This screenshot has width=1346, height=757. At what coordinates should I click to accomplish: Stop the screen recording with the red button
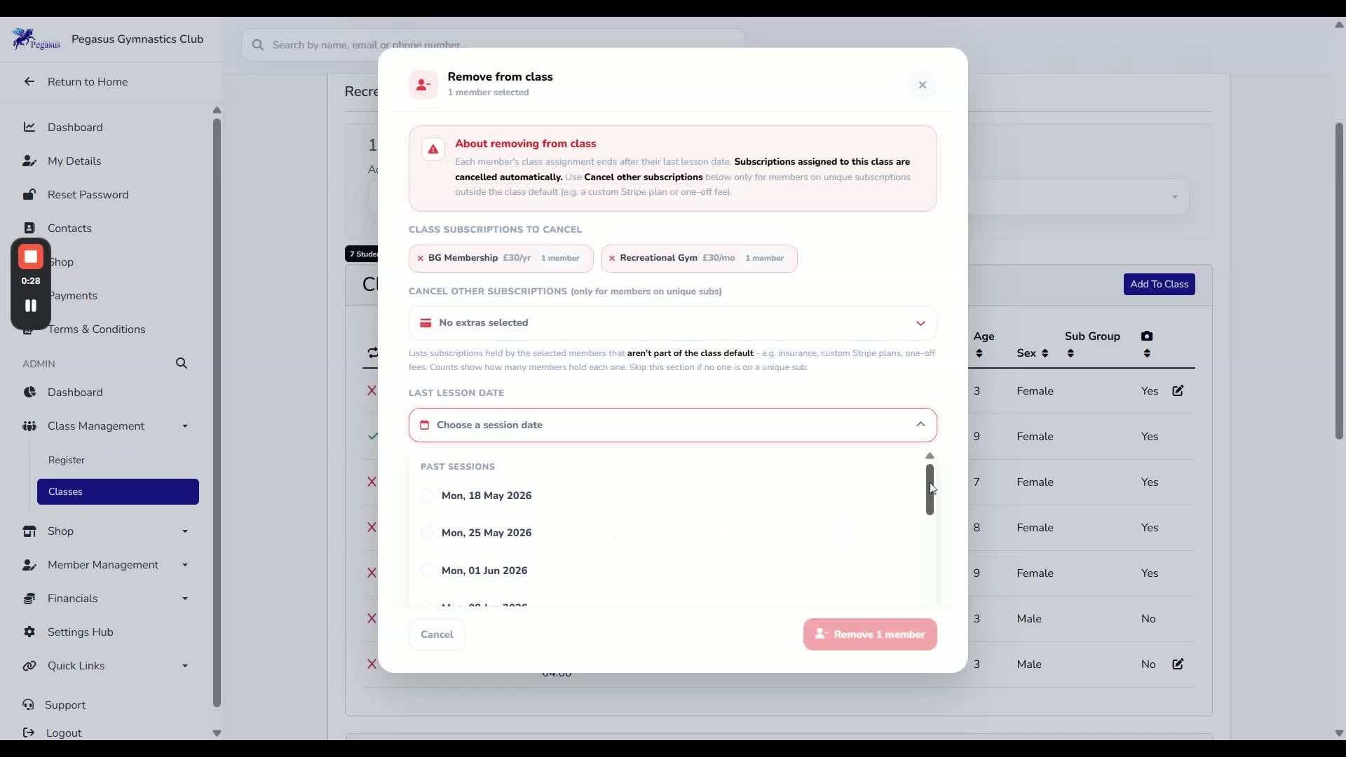(31, 257)
